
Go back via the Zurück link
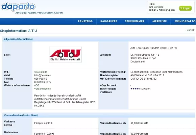[190, 30]
